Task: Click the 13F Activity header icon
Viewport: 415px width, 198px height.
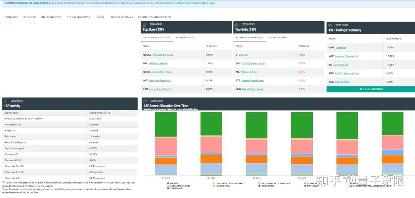Action: [5, 101]
